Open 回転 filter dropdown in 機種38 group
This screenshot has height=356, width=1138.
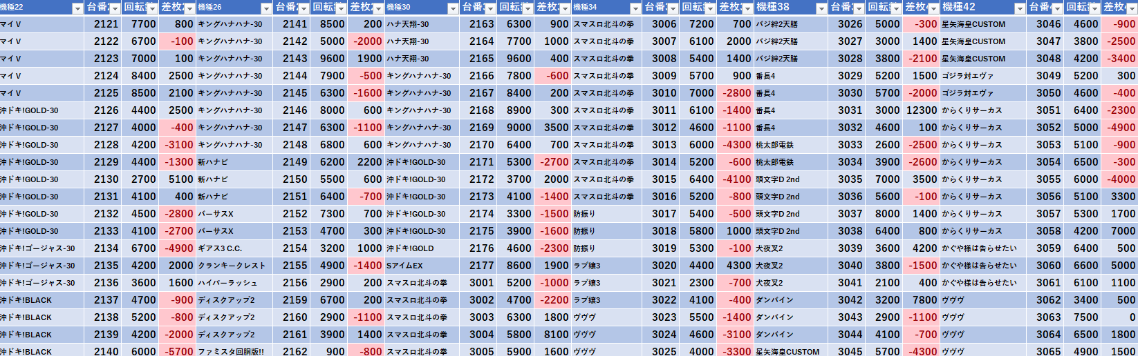[896, 8]
